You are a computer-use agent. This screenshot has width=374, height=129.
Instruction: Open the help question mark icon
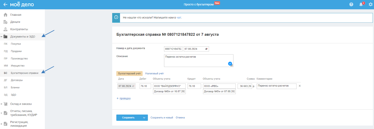click(x=351, y=4)
